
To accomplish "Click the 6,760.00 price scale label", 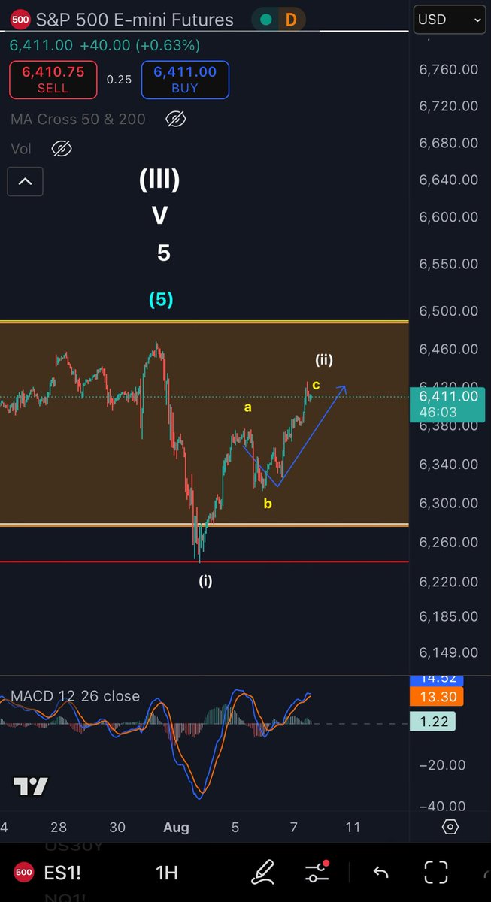I will coord(450,70).
